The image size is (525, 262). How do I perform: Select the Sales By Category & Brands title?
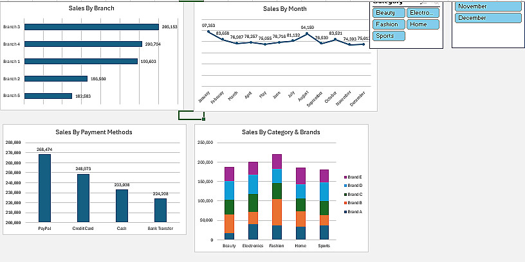point(281,132)
